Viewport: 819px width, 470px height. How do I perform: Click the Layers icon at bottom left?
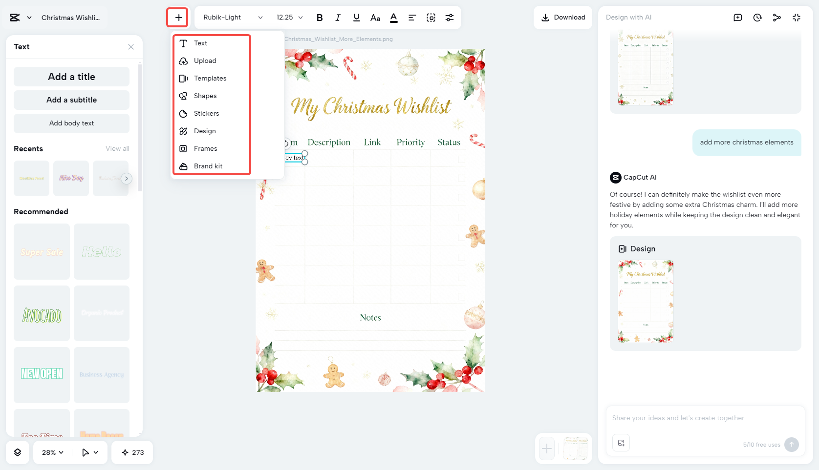[18, 452]
